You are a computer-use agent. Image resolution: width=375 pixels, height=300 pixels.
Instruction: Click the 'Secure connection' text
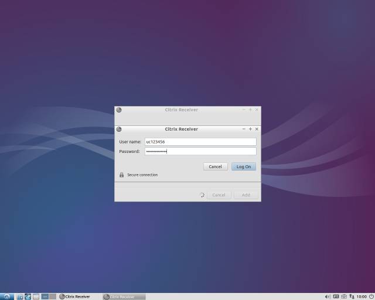[x=142, y=175]
